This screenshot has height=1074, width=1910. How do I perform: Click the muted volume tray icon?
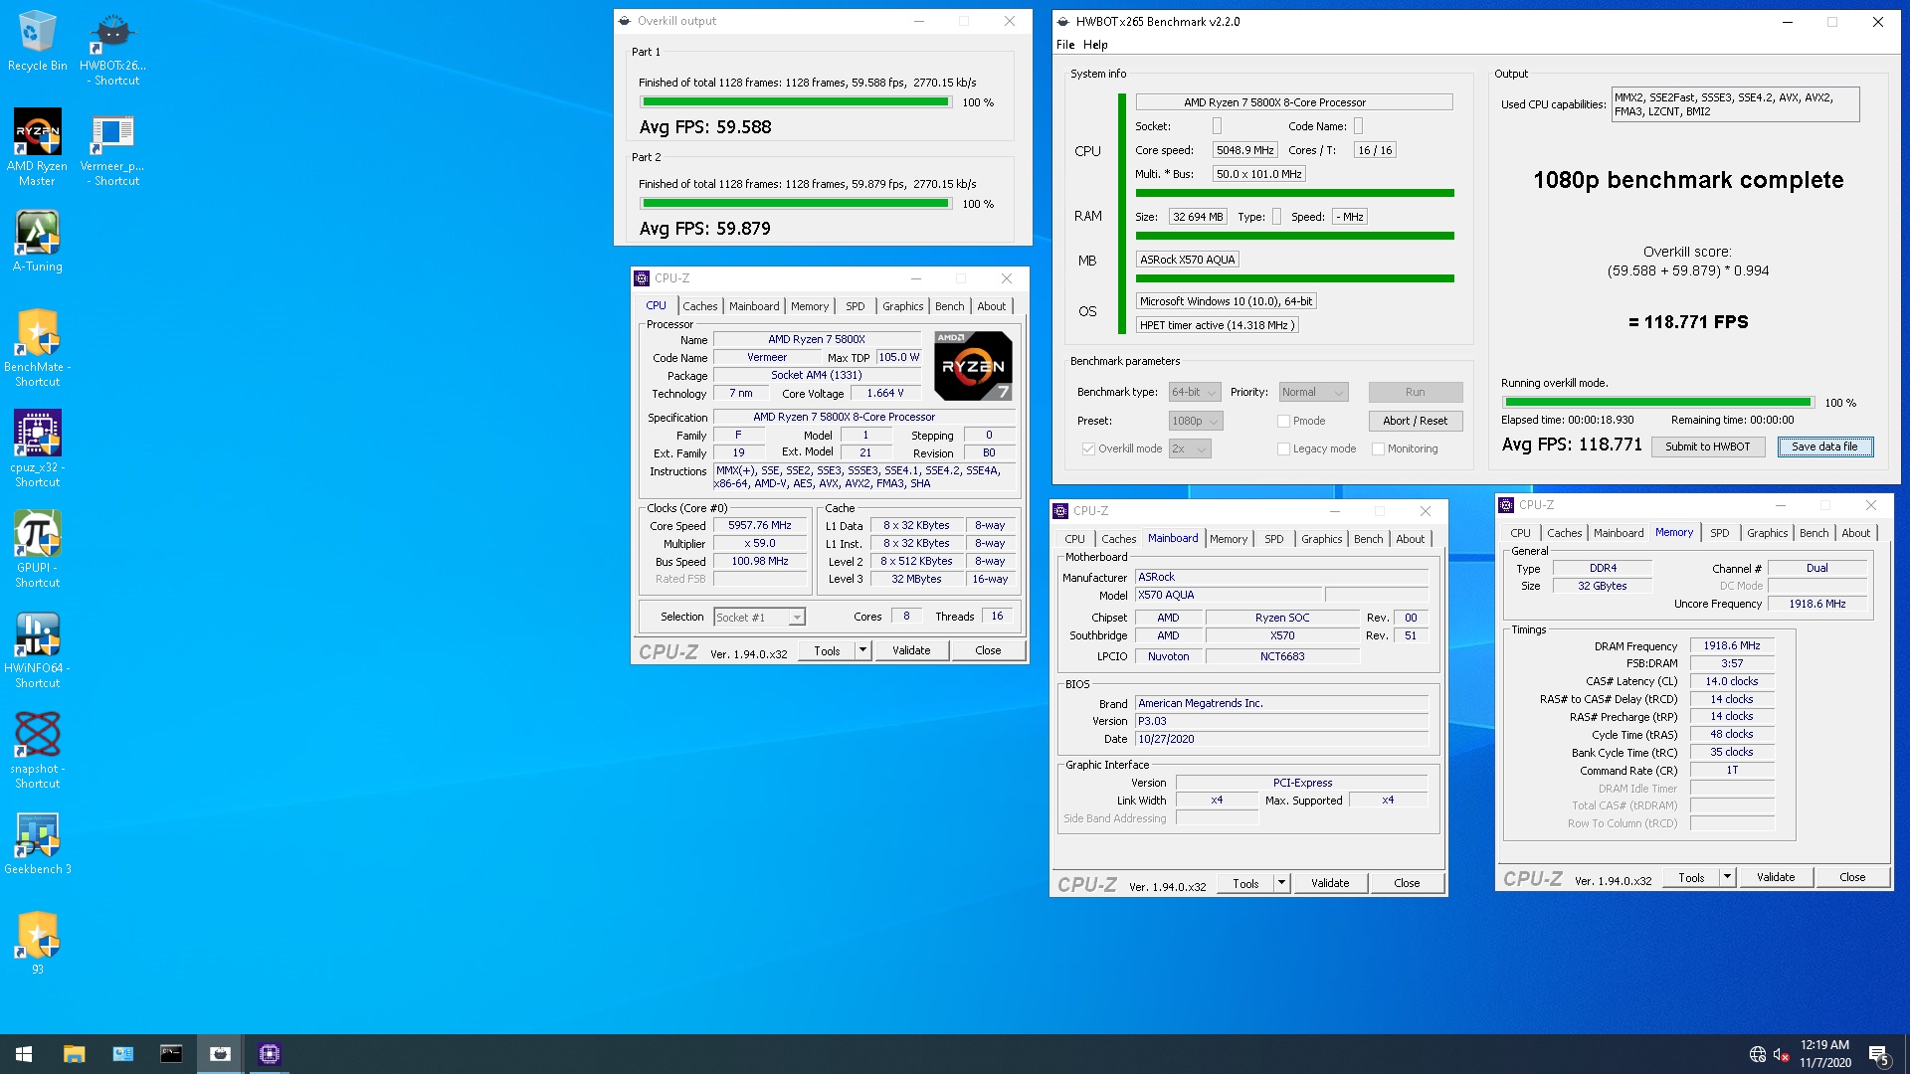[x=1782, y=1054]
